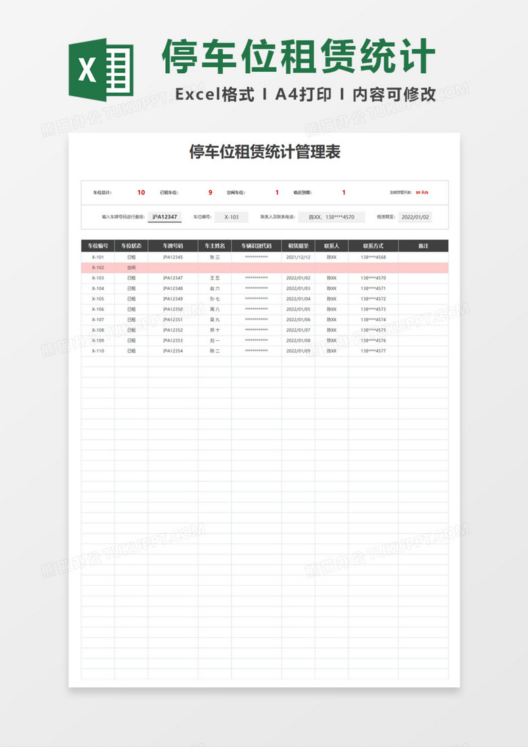Image resolution: width=528 pixels, height=747 pixels.
Task: Click the 联系方式 column header
Action: point(373,246)
